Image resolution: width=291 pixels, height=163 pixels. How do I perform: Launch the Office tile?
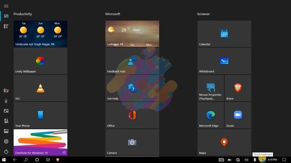point(132,115)
